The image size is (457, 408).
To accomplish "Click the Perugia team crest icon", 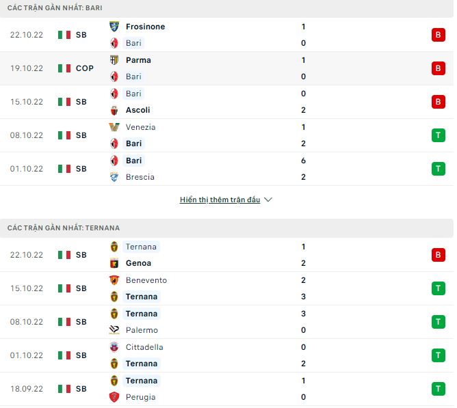I will pyautogui.click(x=114, y=397).
